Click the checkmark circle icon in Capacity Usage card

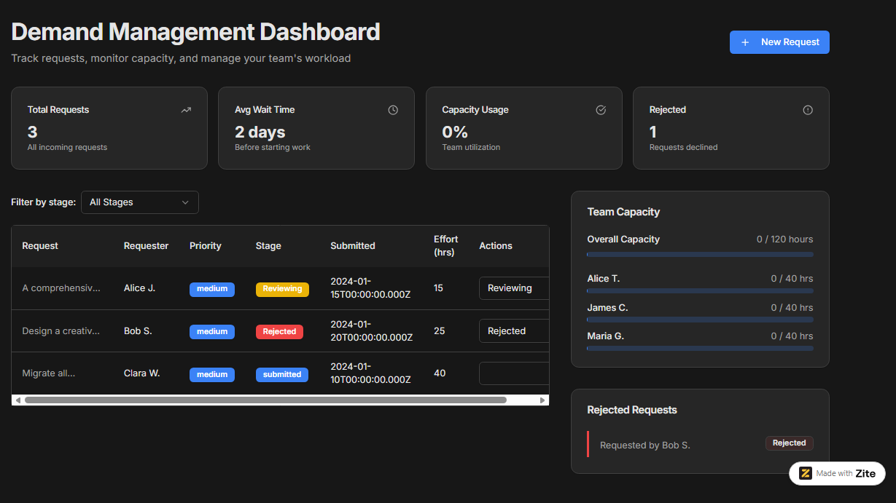click(x=601, y=110)
